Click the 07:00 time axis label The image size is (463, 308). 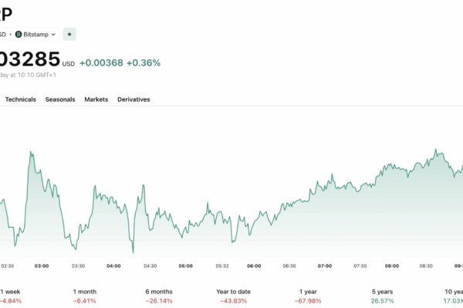click(325, 266)
